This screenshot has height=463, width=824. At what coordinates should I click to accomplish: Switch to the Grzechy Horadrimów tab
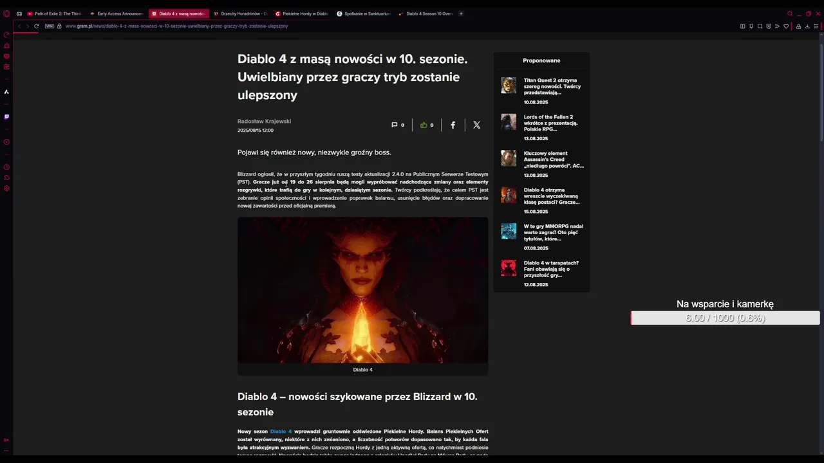click(240, 14)
